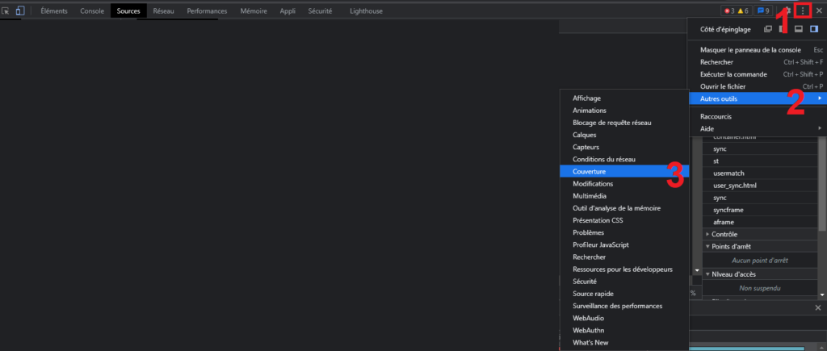This screenshot has height=351, width=827.
Task: Open Conditions du réseau
Action: [x=624, y=159]
